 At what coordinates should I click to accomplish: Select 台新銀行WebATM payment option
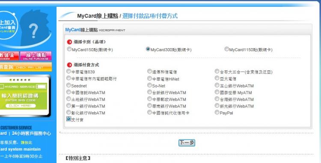149,92
